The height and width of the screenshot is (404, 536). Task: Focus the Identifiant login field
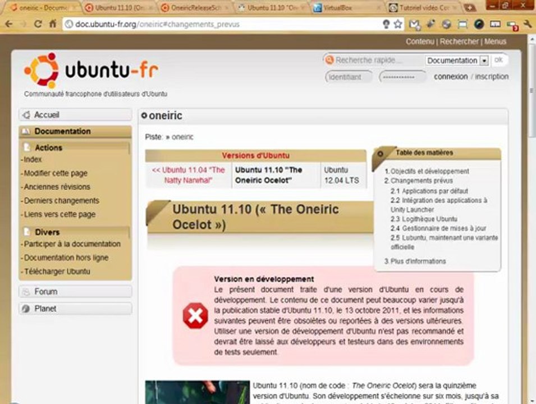click(349, 77)
